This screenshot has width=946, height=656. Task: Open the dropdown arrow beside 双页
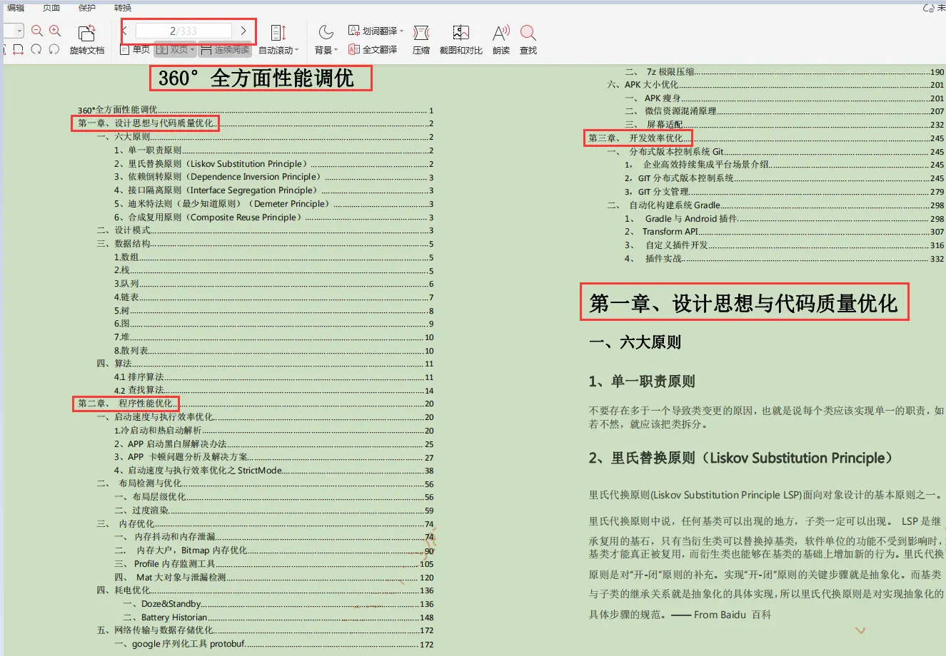(x=193, y=50)
